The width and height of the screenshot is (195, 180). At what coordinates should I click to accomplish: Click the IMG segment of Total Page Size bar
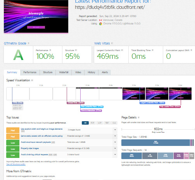(155, 142)
